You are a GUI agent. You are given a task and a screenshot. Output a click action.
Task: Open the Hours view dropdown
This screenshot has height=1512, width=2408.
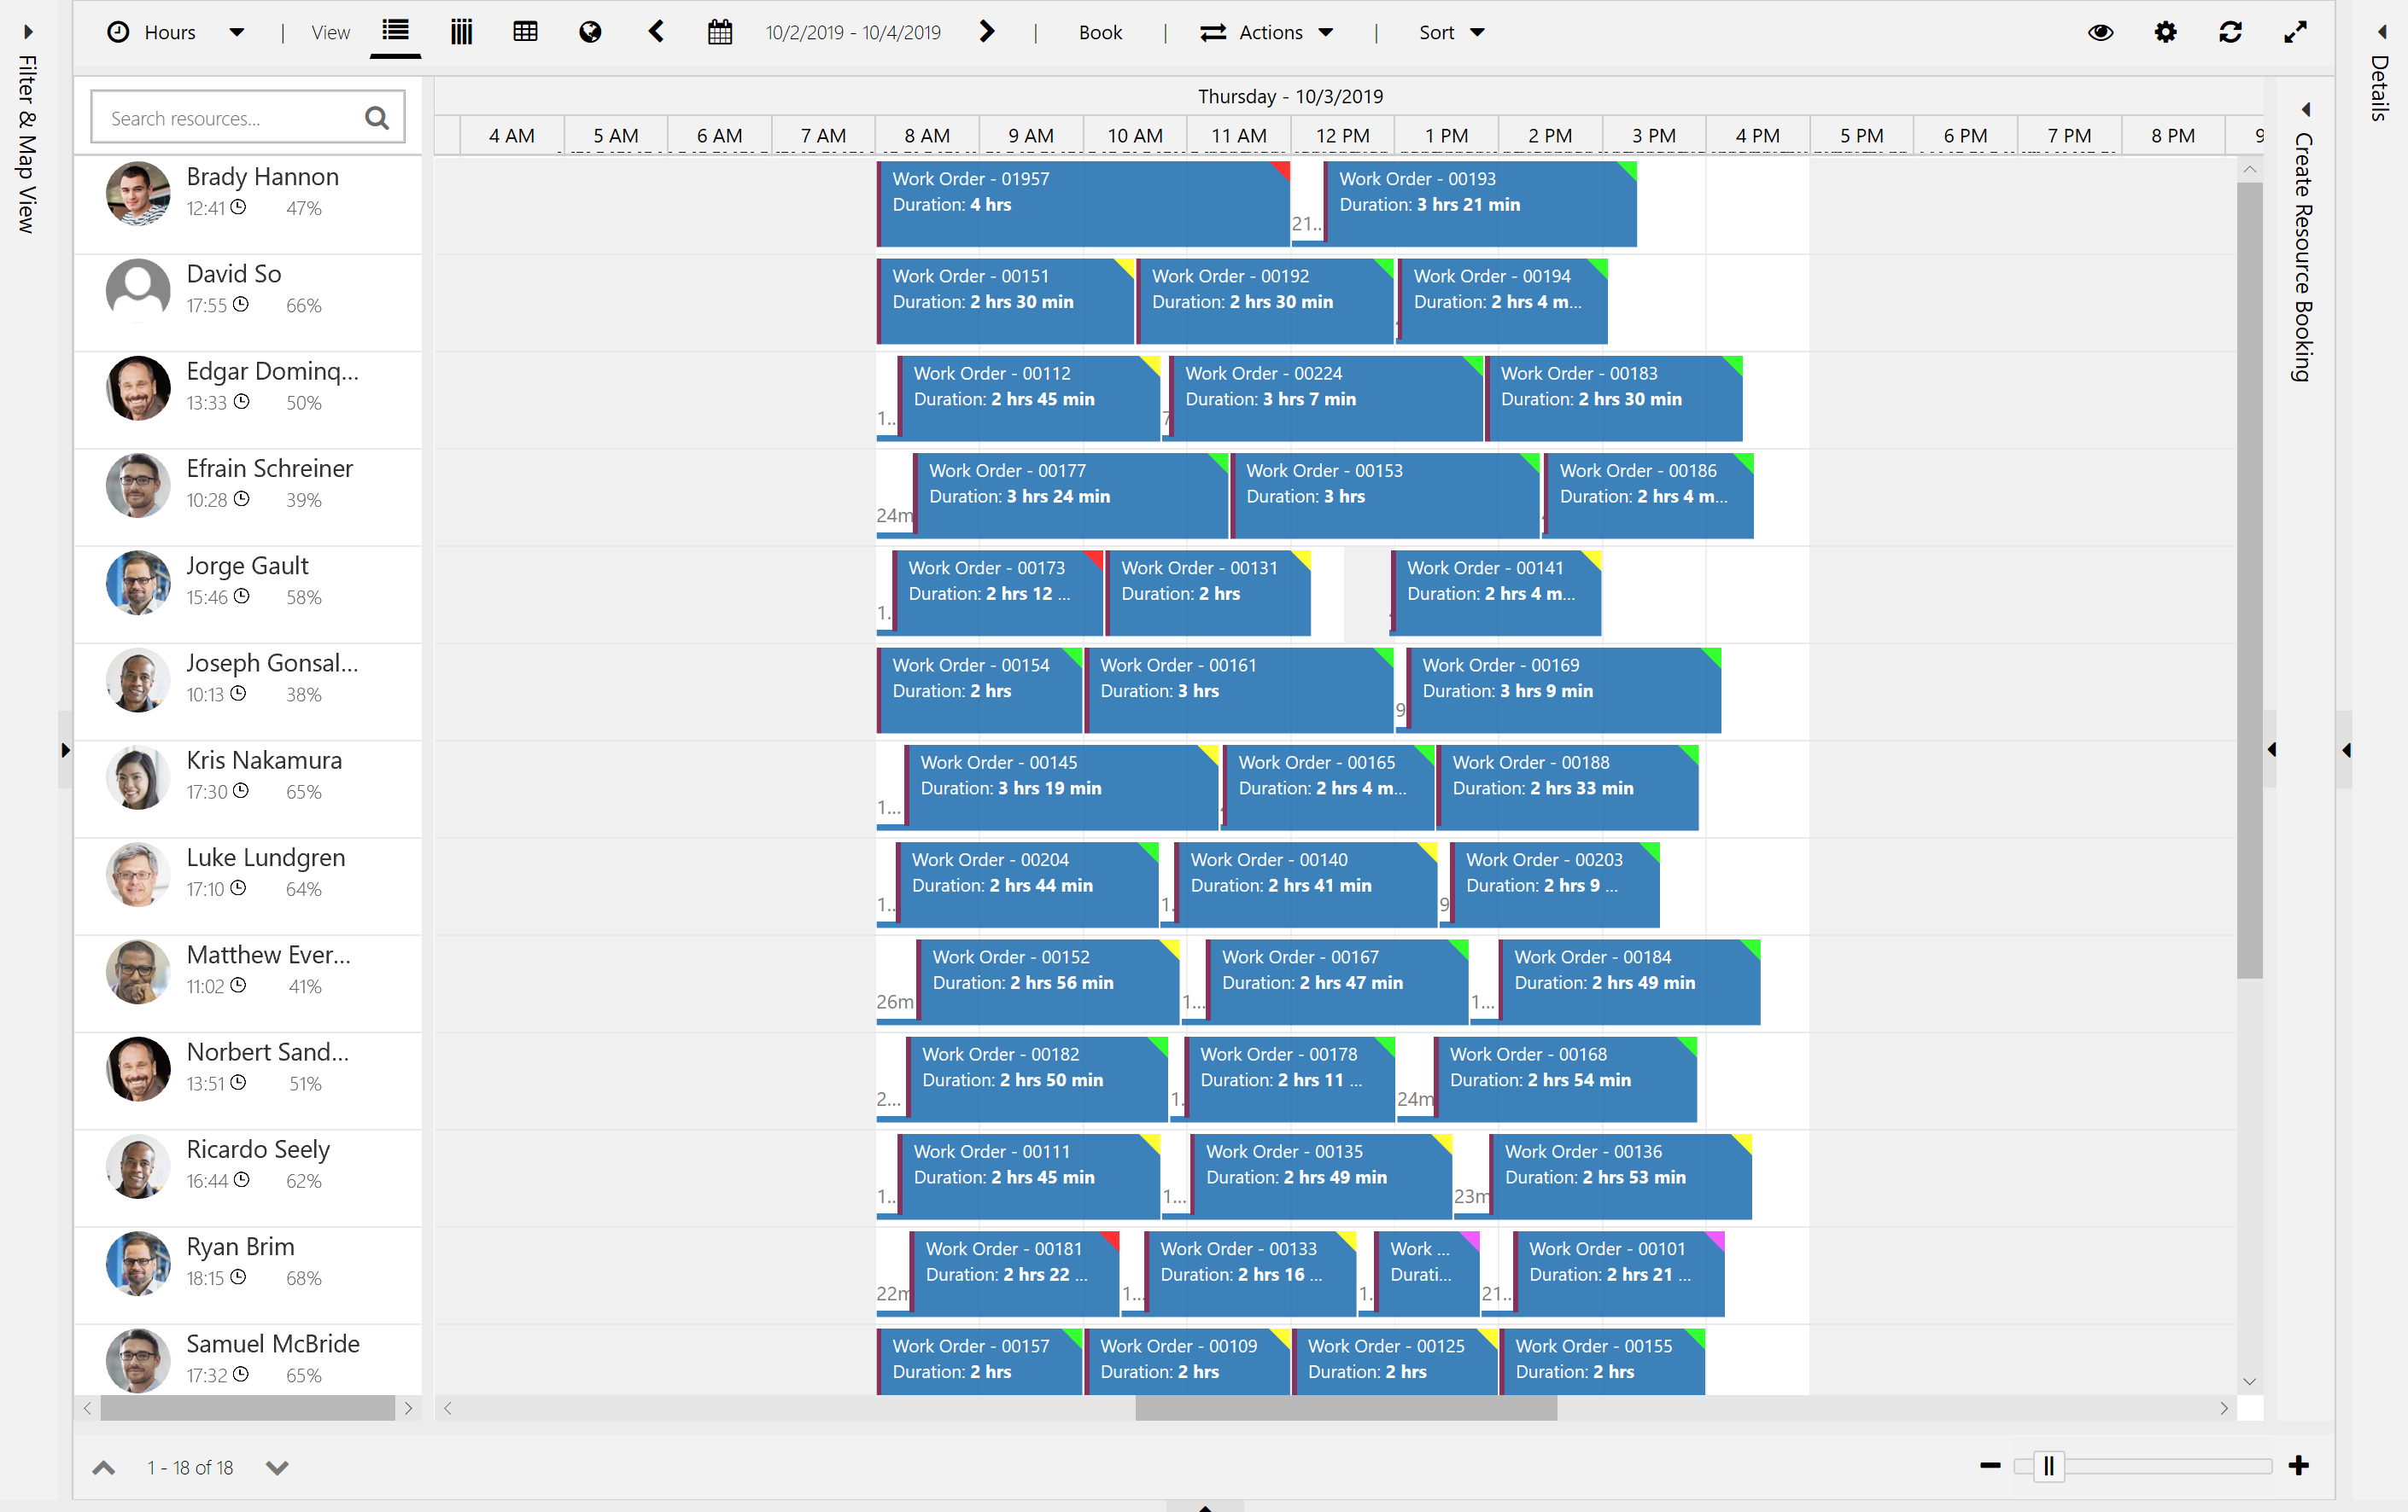(x=235, y=32)
